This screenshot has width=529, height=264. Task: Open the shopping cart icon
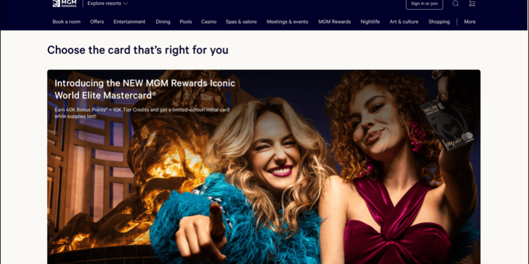(x=472, y=3)
